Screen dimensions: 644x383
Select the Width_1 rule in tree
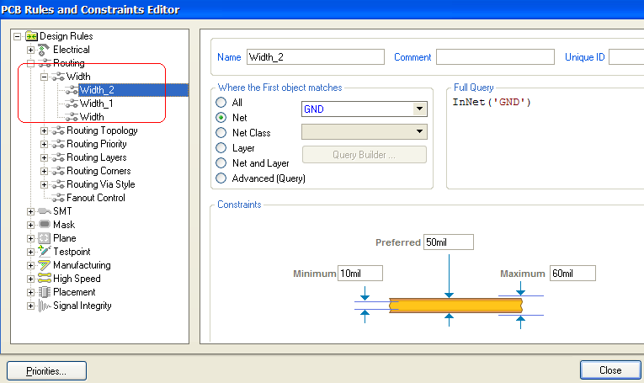pos(96,104)
